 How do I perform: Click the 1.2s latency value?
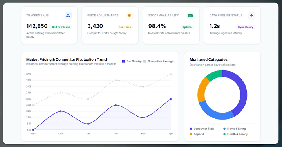pyautogui.click(x=215, y=26)
